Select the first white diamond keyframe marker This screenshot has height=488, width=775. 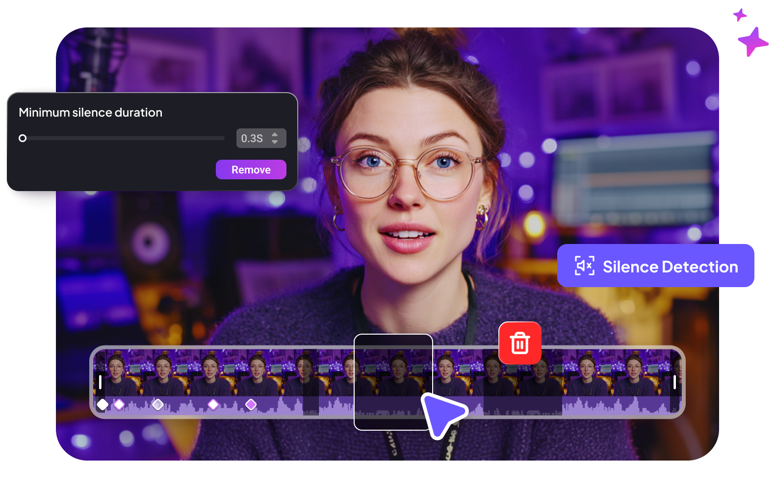[103, 404]
